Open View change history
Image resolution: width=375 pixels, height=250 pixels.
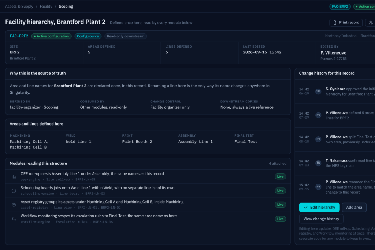point(321,219)
